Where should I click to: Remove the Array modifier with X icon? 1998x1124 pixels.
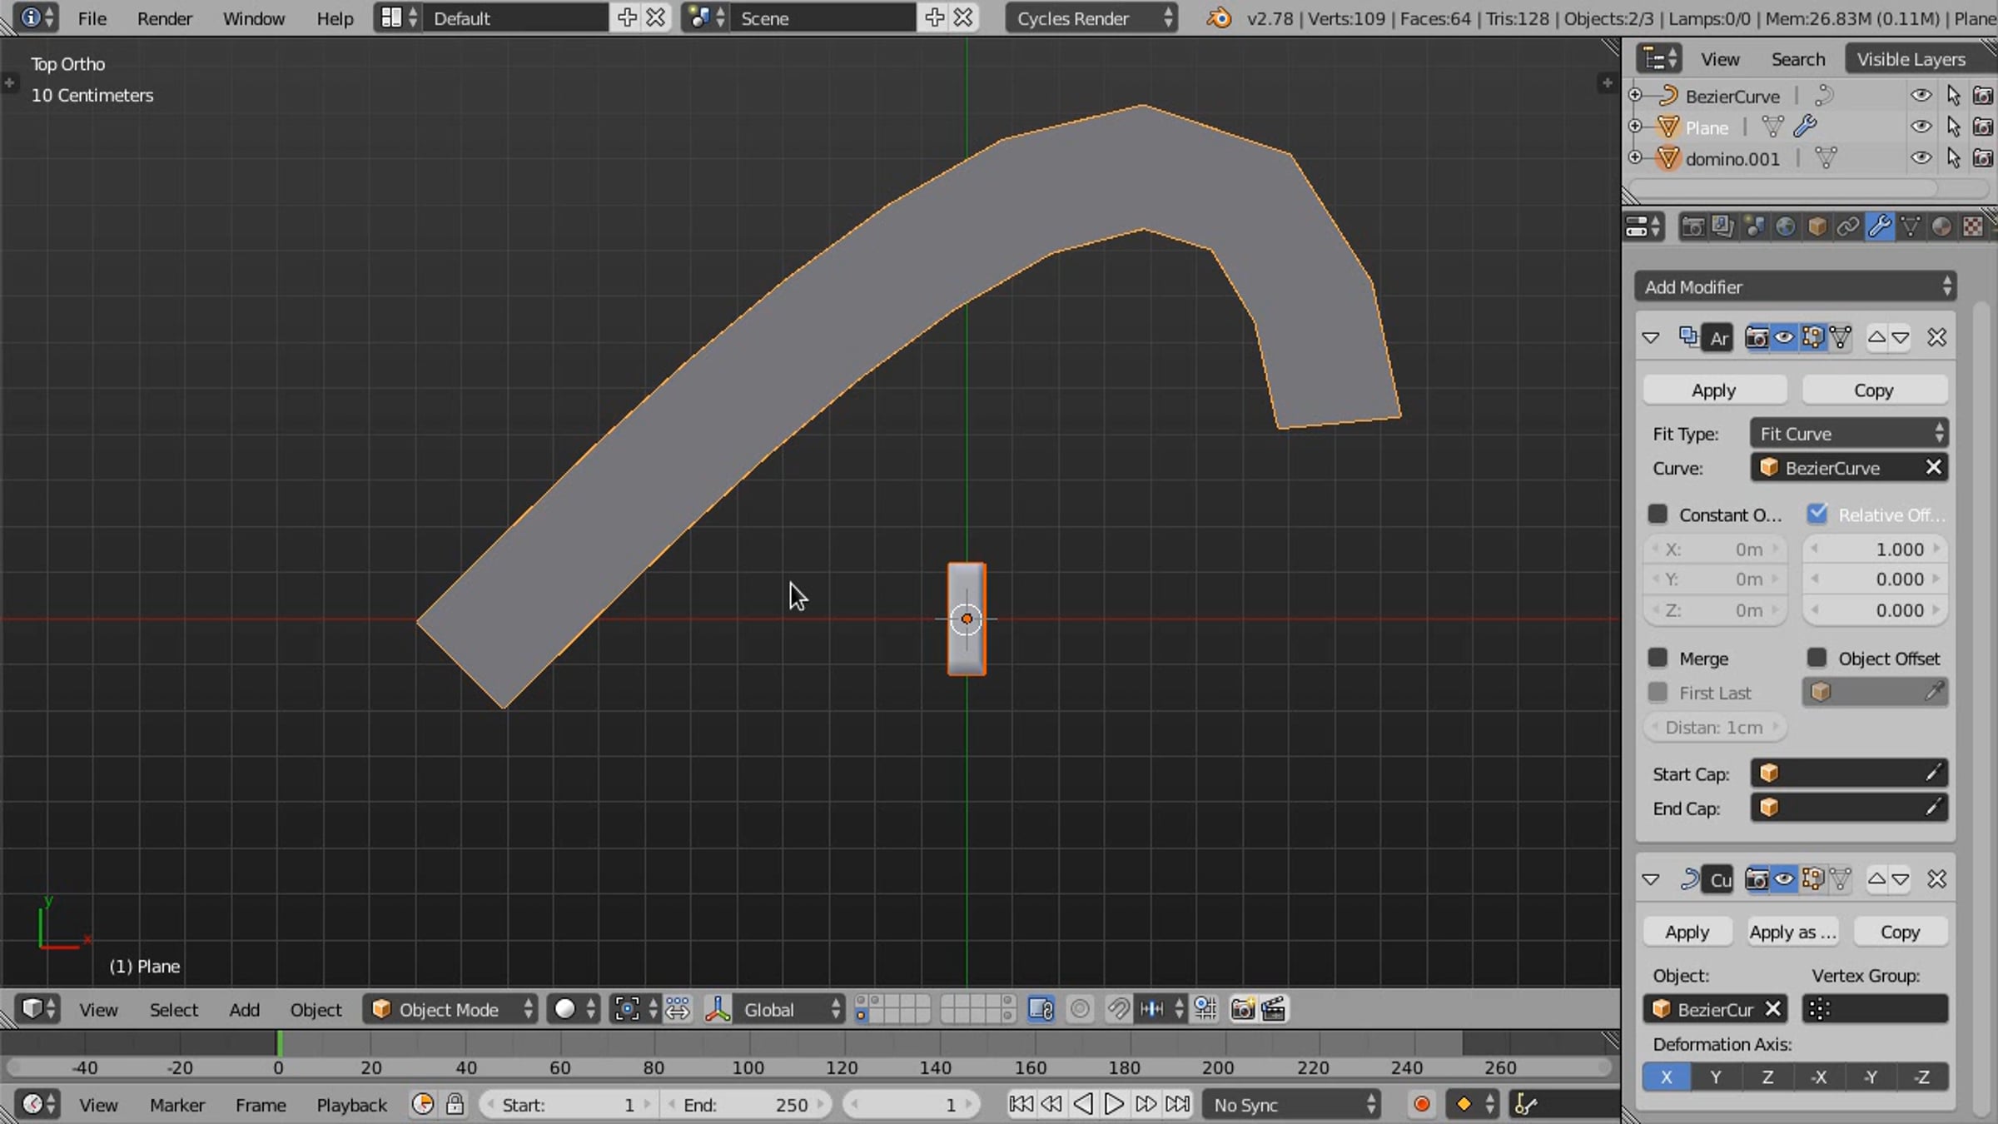tap(1936, 337)
